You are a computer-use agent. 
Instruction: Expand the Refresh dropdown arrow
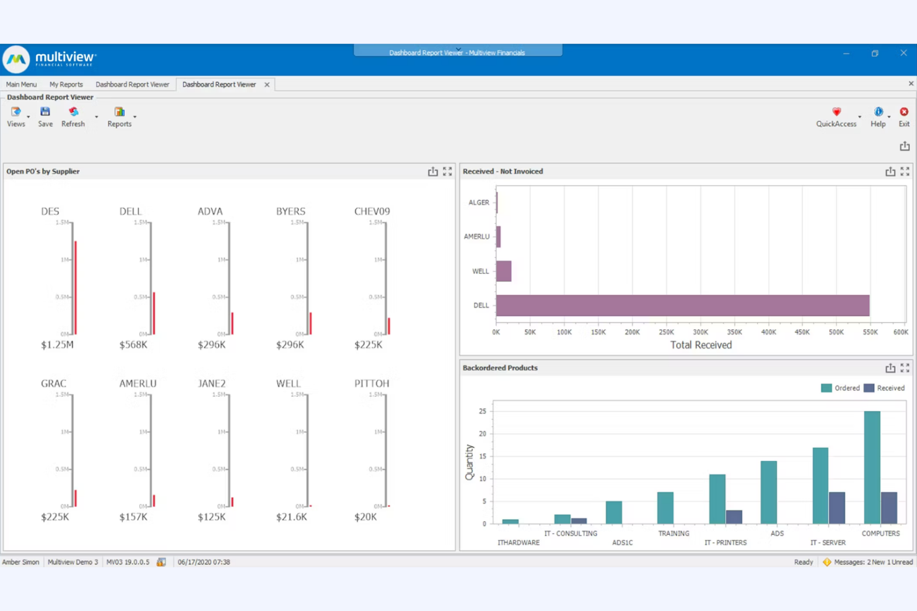tap(96, 117)
